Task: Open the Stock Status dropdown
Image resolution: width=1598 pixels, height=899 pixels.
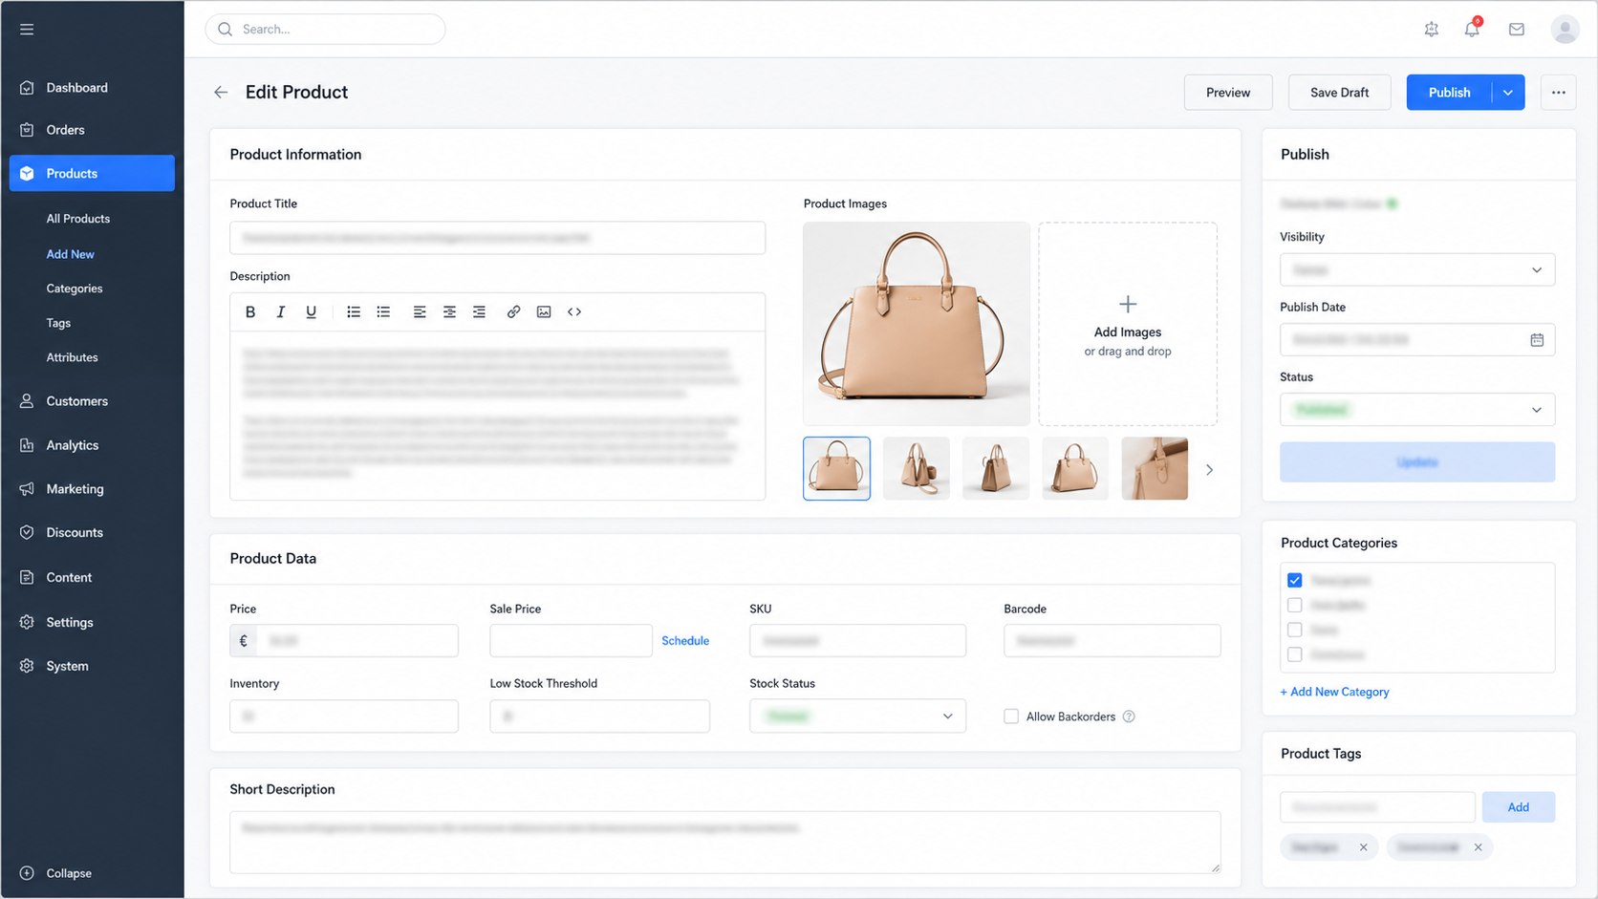Action: point(857,717)
